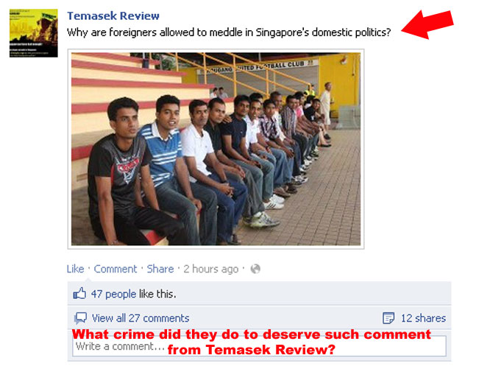Click the shares note icon
The height and width of the screenshot is (369, 490).
[x=388, y=318]
